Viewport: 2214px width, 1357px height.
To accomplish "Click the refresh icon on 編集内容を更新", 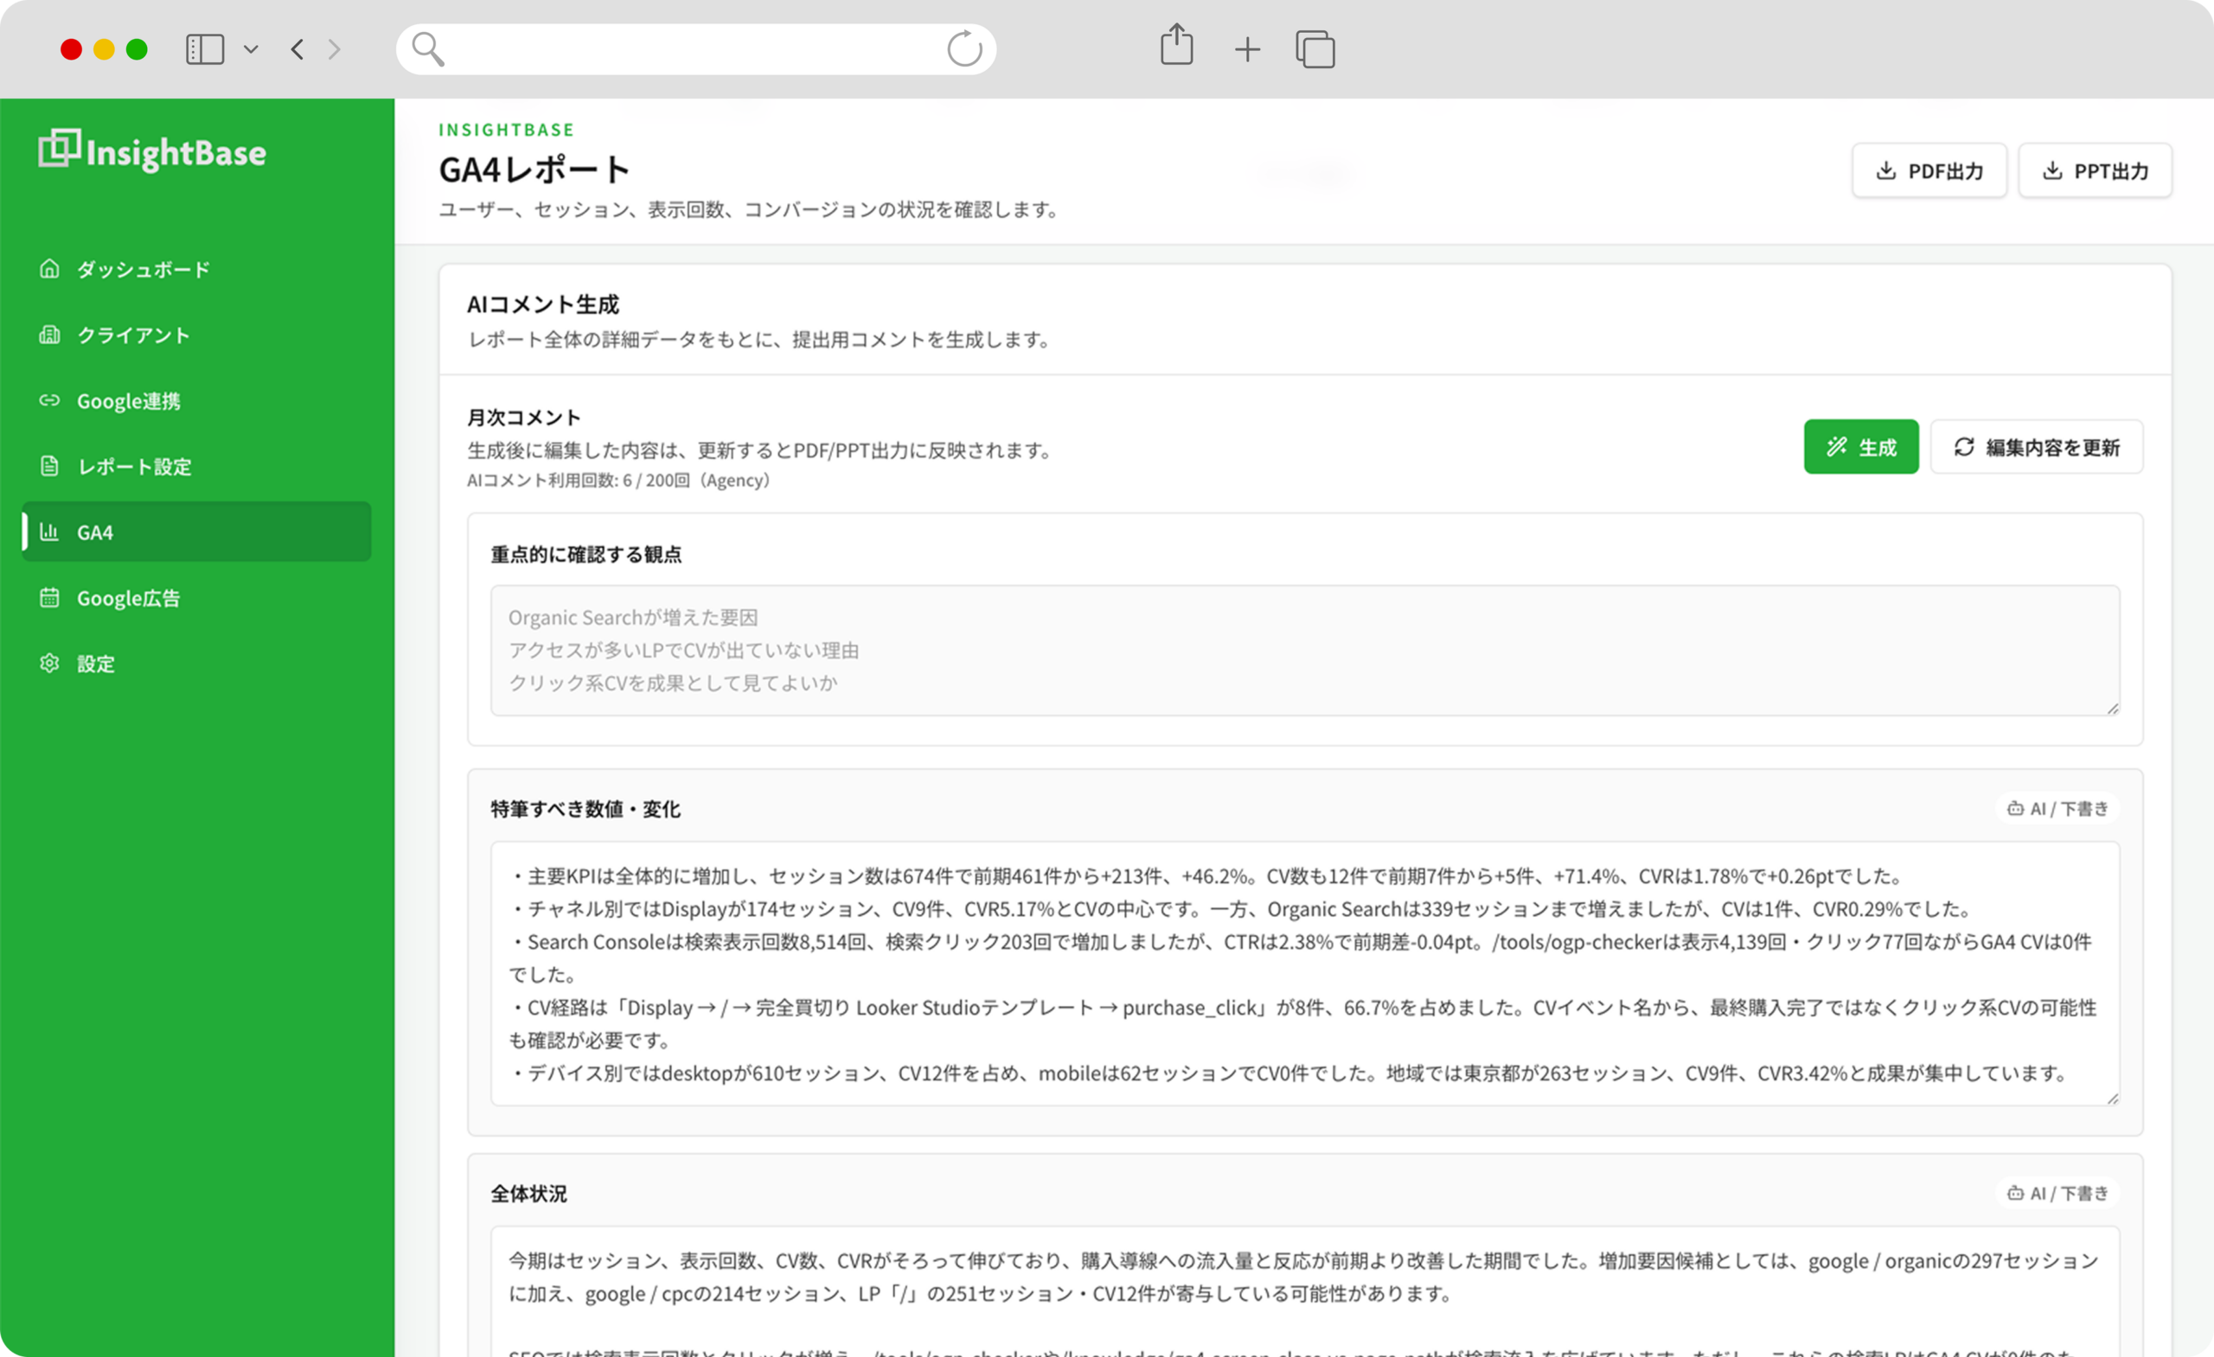I will (x=1964, y=446).
